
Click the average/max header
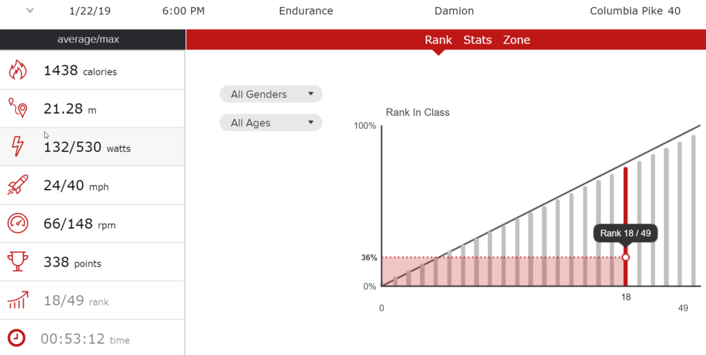[92, 39]
